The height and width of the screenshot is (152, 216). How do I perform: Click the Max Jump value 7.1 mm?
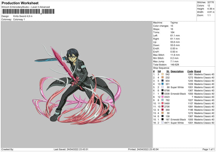tap(174, 61)
